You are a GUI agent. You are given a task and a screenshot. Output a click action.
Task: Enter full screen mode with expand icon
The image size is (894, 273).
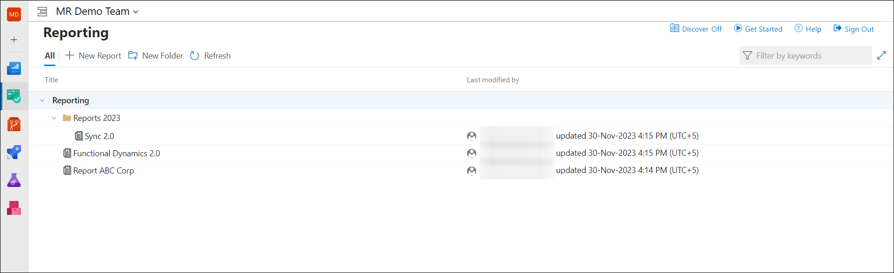coord(881,55)
